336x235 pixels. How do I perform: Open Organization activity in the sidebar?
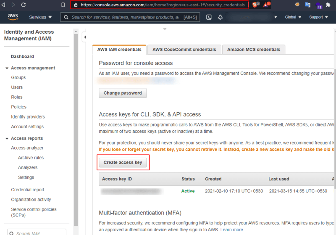click(x=31, y=200)
